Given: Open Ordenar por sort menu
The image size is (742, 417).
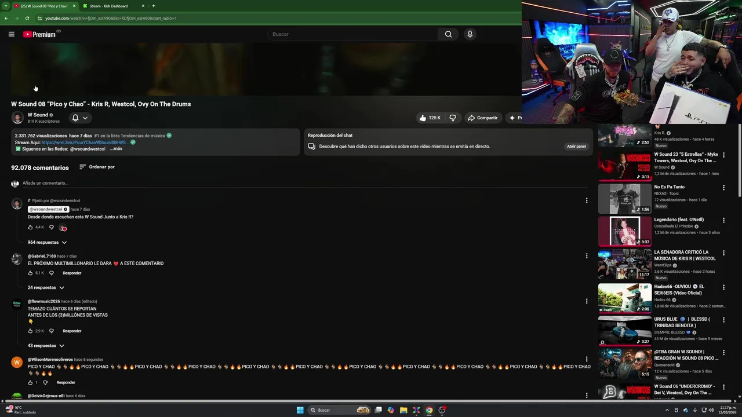Looking at the screenshot, I should click(97, 167).
